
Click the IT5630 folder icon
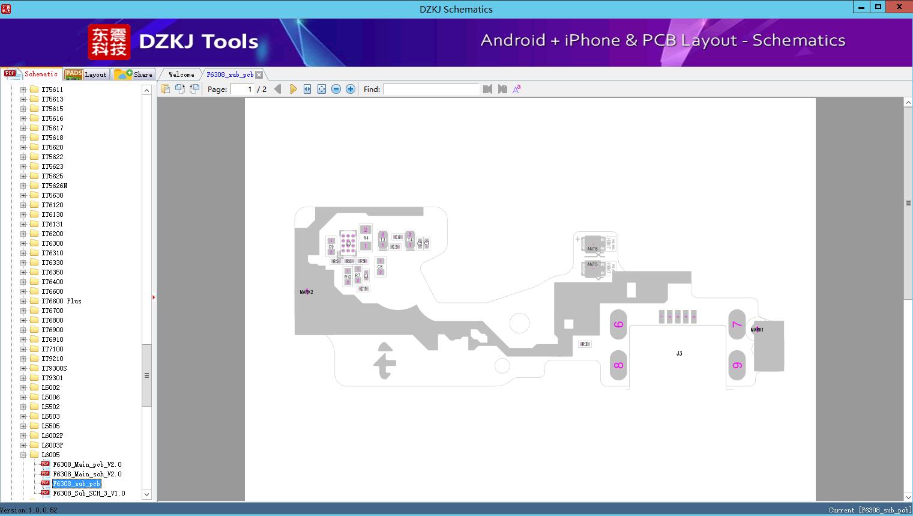(x=34, y=195)
